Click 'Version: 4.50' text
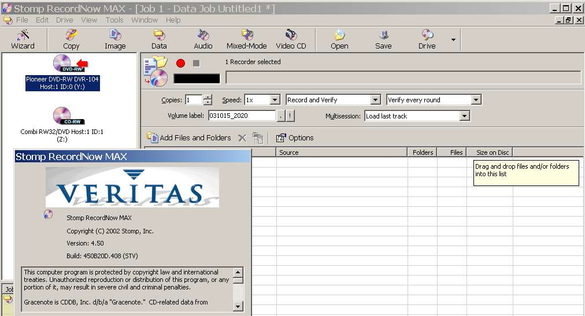The image size is (585, 316). (x=85, y=243)
